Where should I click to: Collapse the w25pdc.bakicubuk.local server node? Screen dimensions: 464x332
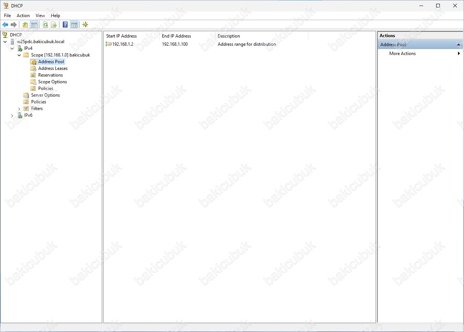click(x=5, y=42)
